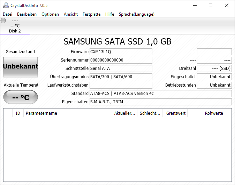The height and width of the screenshot is (185, 235).
Task: Open the Bearbeiten menu
Action: (x=27, y=14)
